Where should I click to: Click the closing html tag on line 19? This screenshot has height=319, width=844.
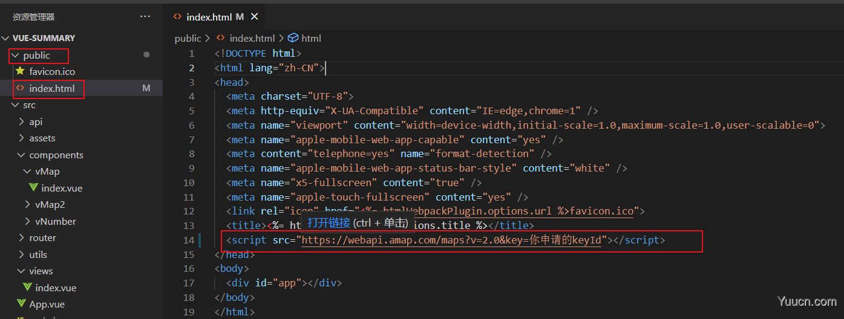coord(235,312)
